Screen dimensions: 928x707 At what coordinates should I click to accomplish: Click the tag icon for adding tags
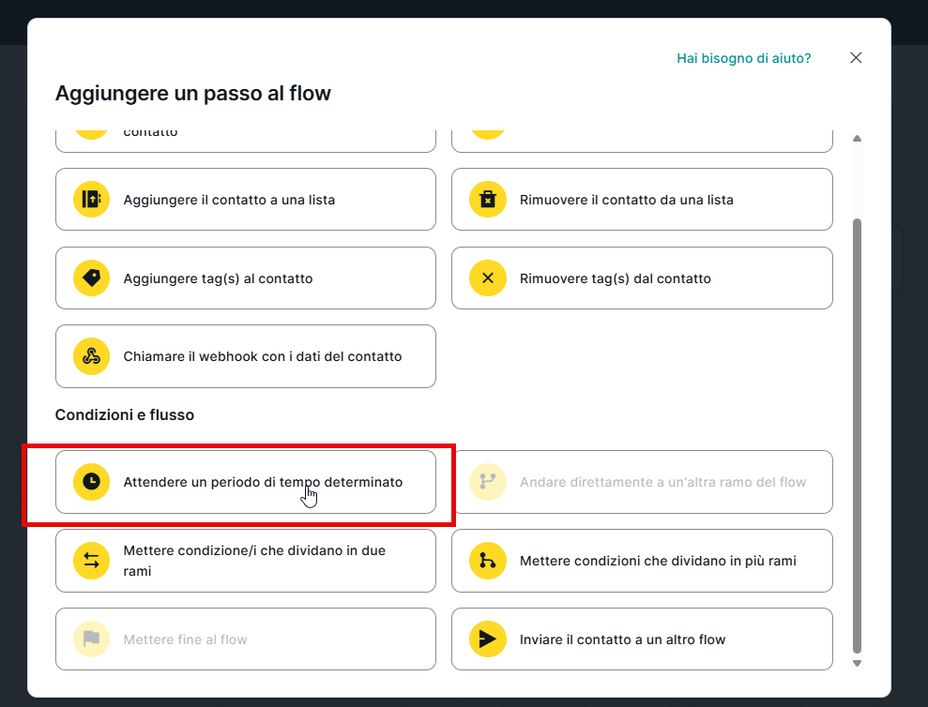pos(91,278)
